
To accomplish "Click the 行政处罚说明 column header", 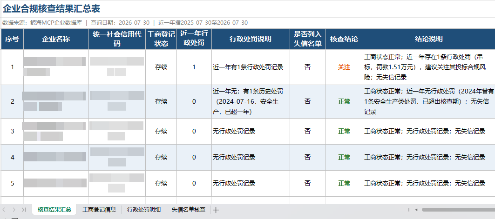I will (251, 39).
